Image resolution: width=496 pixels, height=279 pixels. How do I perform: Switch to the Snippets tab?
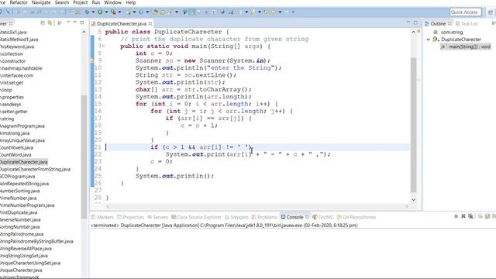(x=236, y=217)
